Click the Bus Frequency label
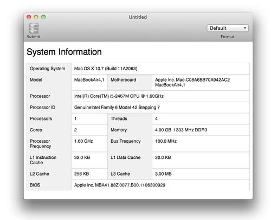 pos(126,141)
